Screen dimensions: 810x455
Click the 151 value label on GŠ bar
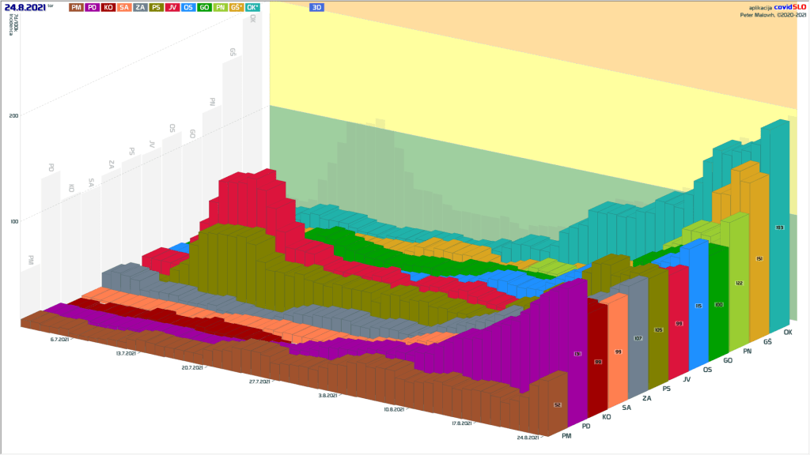[x=759, y=258]
